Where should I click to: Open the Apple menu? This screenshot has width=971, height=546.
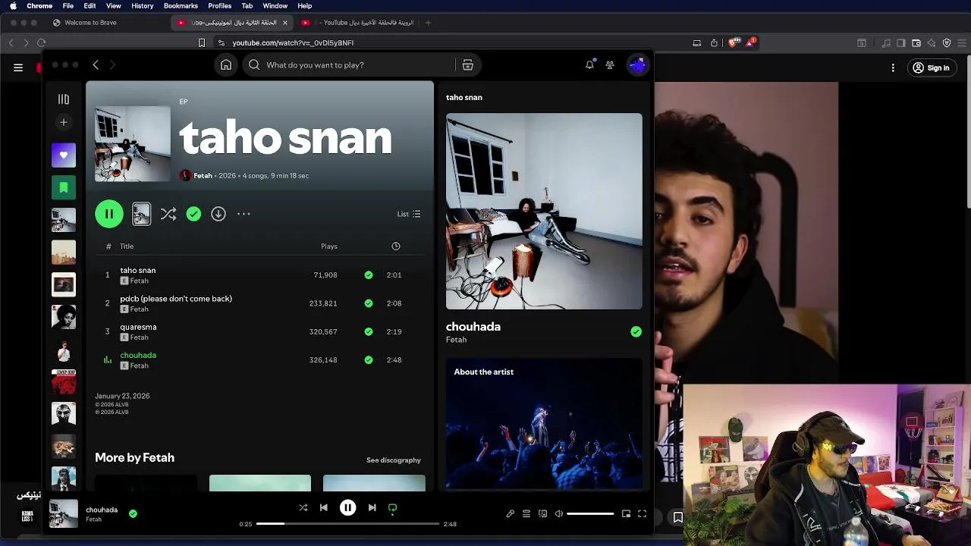(13, 6)
